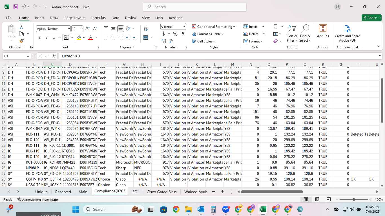Click the Search box in title bar

[195, 7]
